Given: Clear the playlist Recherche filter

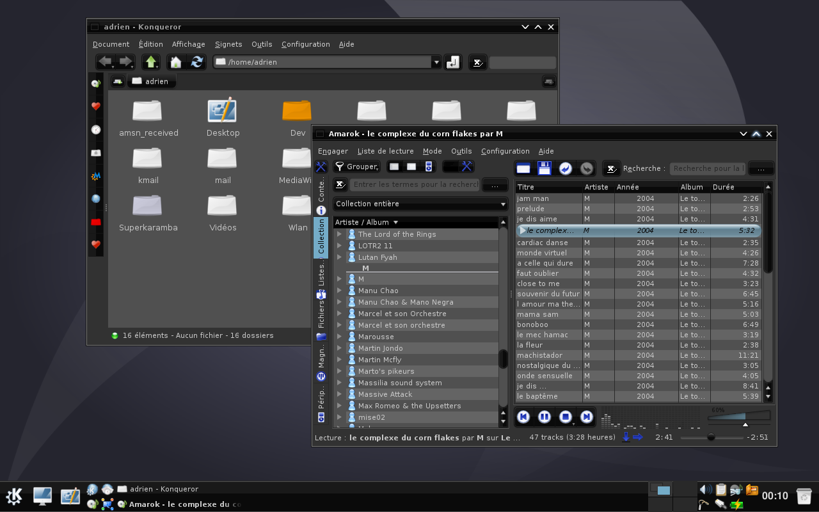Looking at the screenshot, I should click(612, 168).
